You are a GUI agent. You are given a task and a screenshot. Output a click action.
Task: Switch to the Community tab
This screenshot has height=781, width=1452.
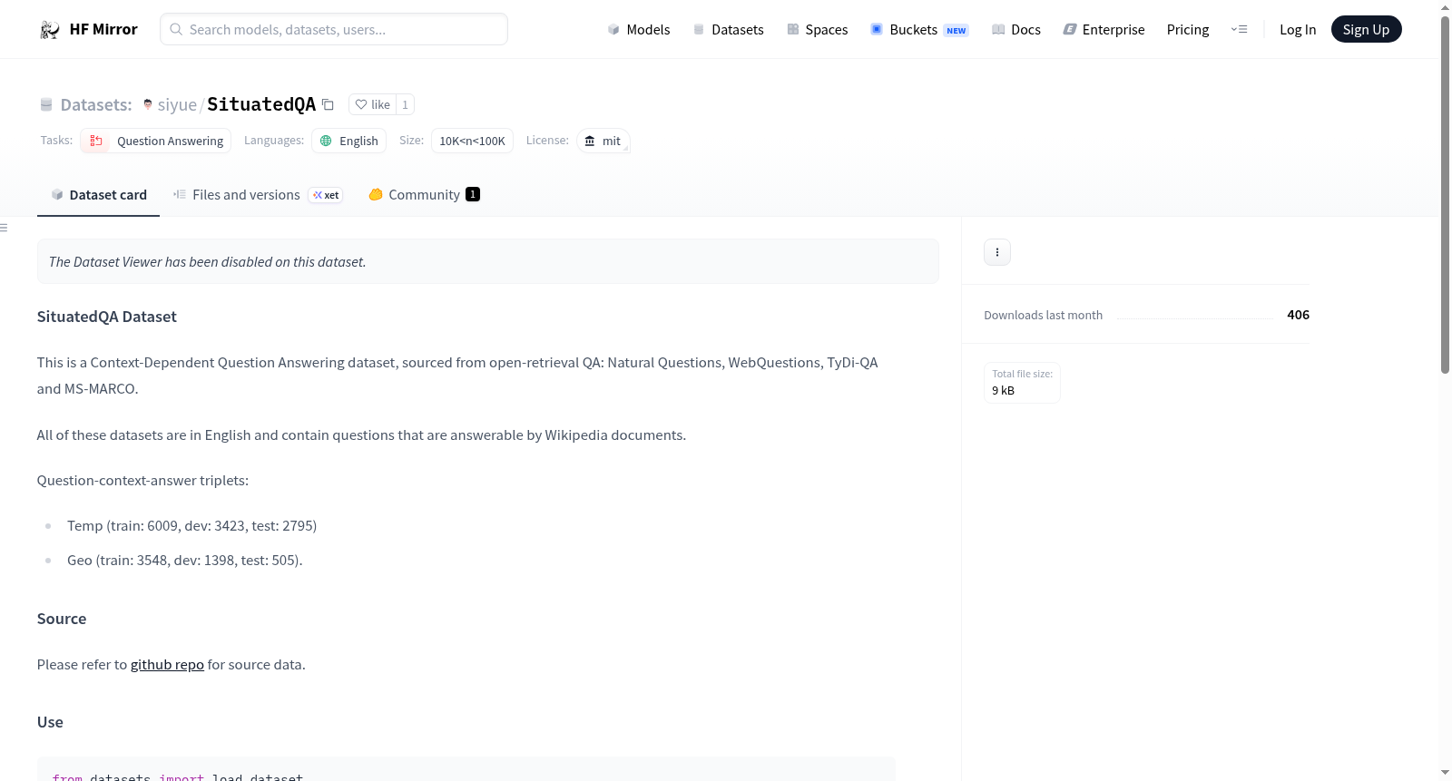coord(424,194)
